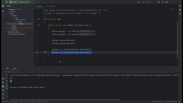Open Run panel options menu
183x103 pixels.
[x=173, y=68]
